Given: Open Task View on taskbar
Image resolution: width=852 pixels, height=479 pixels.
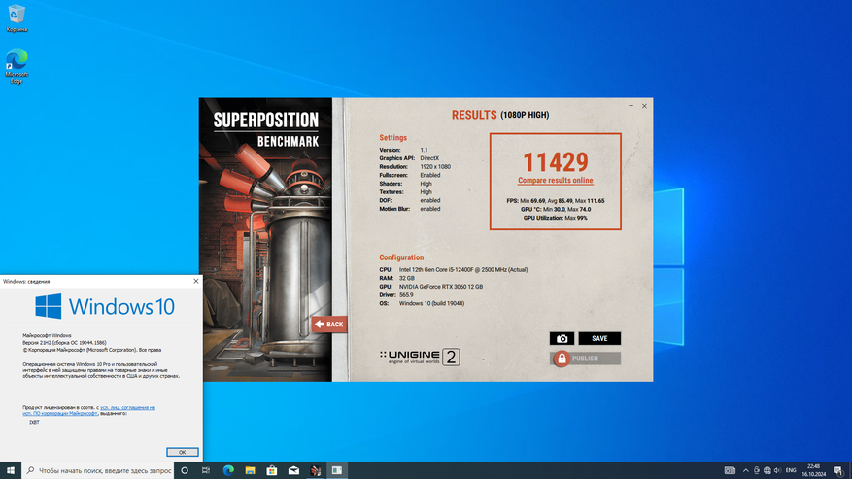Looking at the screenshot, I should [x=206, y=470].
